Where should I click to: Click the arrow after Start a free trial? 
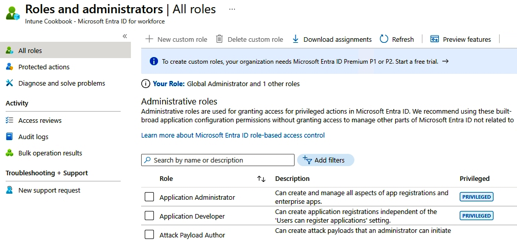pos(445,61)
